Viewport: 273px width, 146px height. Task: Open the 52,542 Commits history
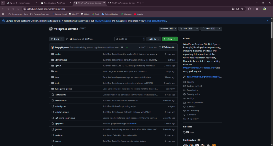coord(167,47)
